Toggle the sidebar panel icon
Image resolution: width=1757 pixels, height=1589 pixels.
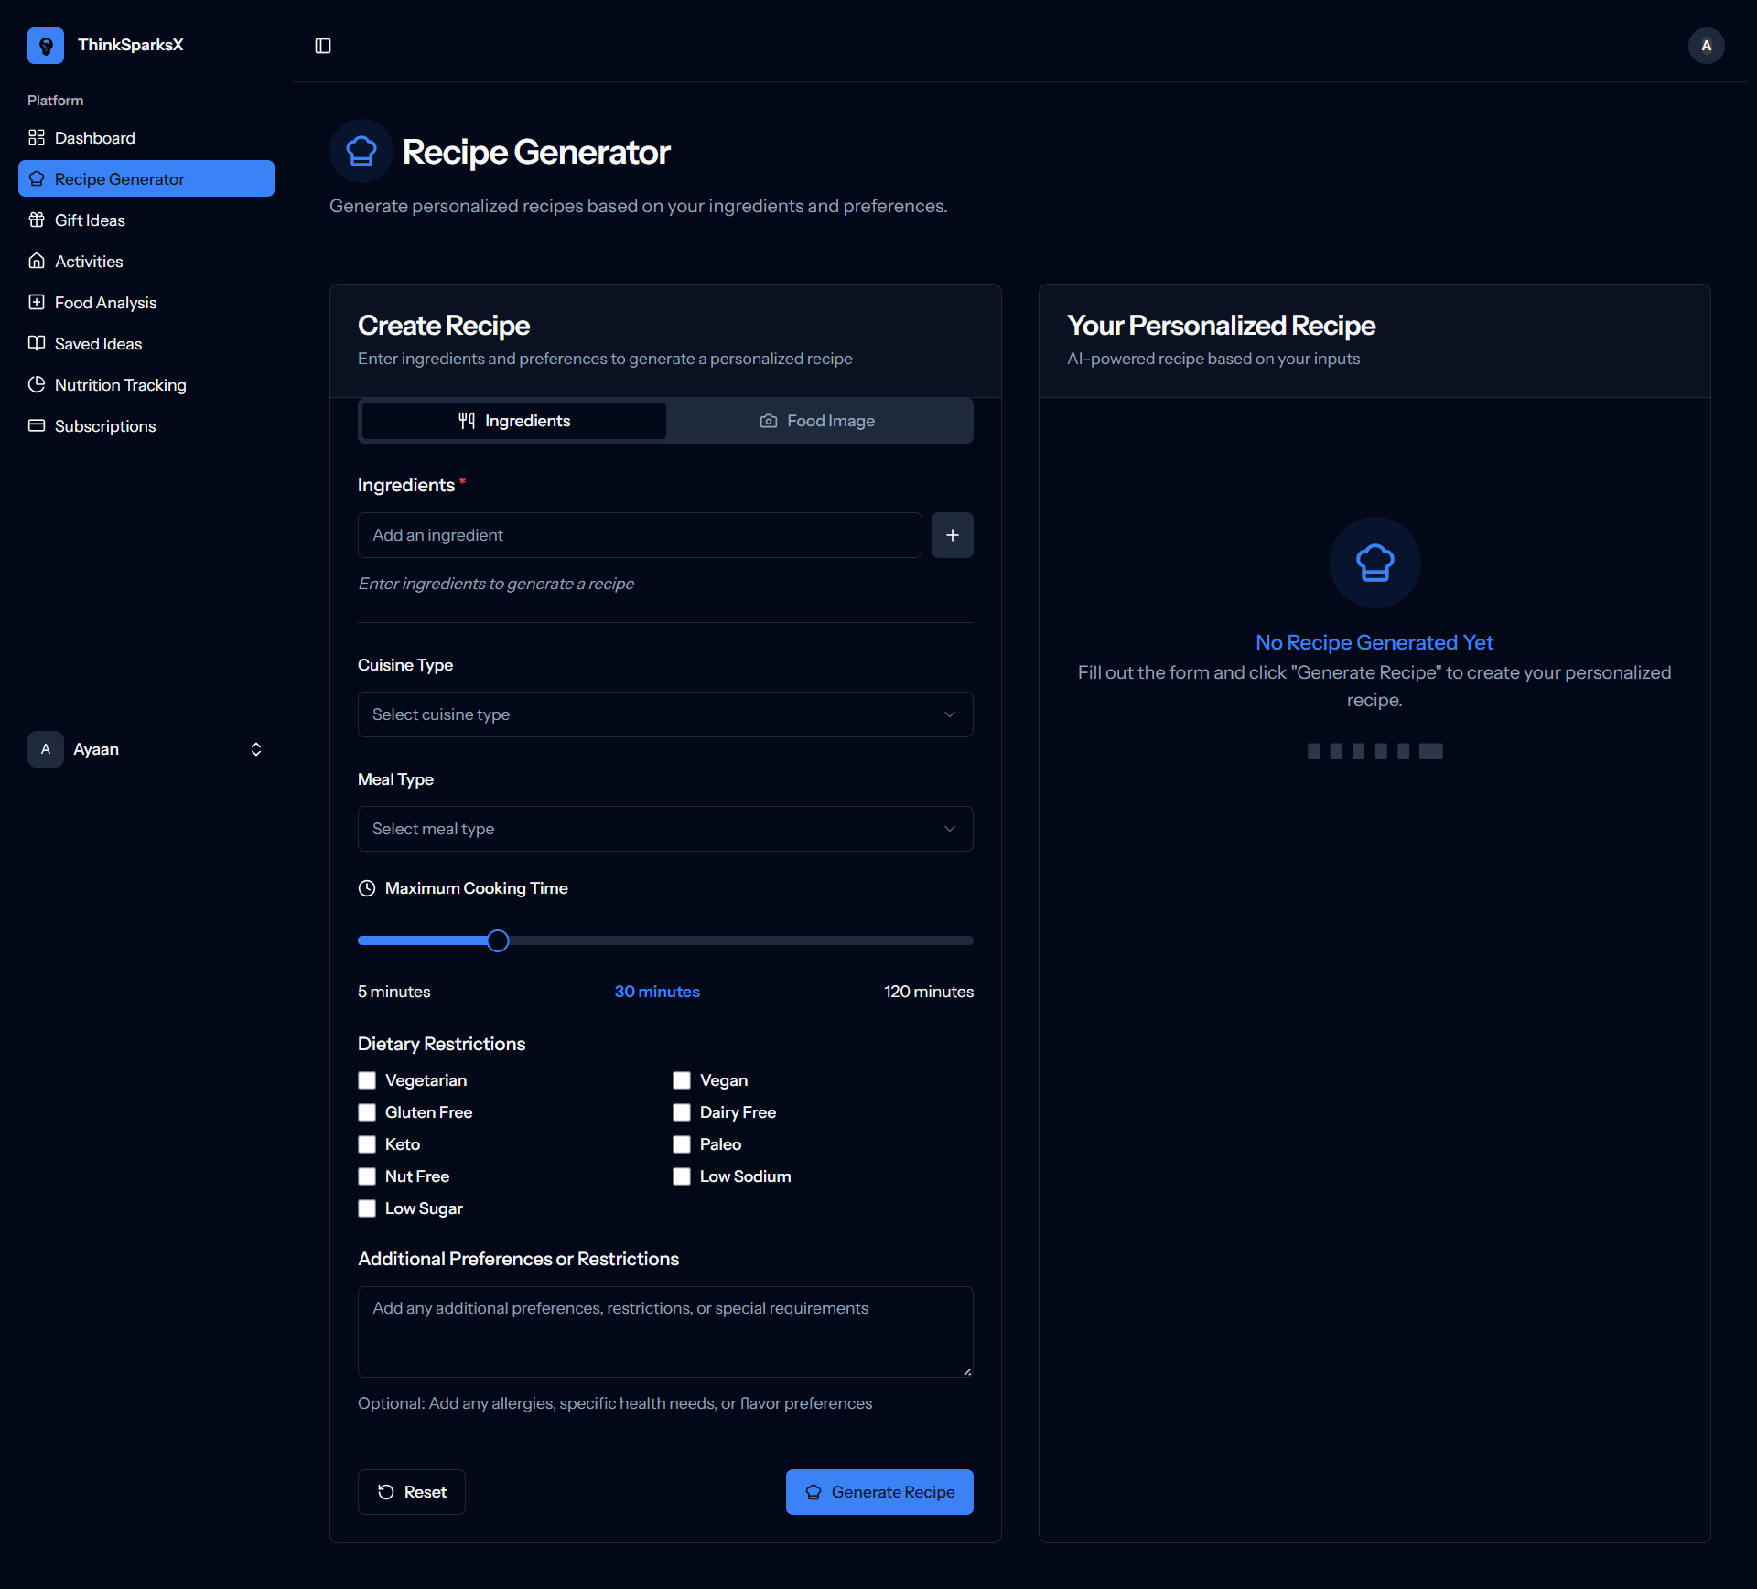point(323,46)
